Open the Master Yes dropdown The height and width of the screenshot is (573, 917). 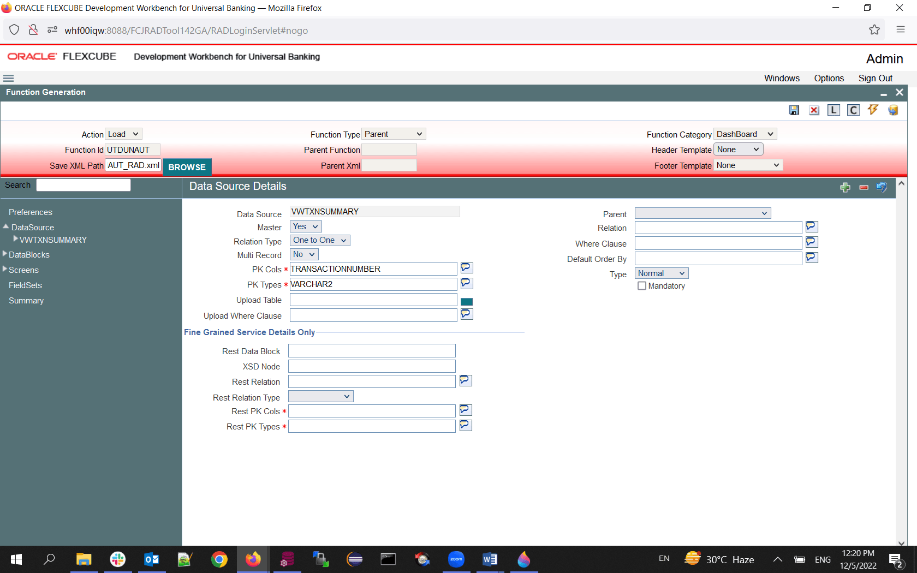306,226
